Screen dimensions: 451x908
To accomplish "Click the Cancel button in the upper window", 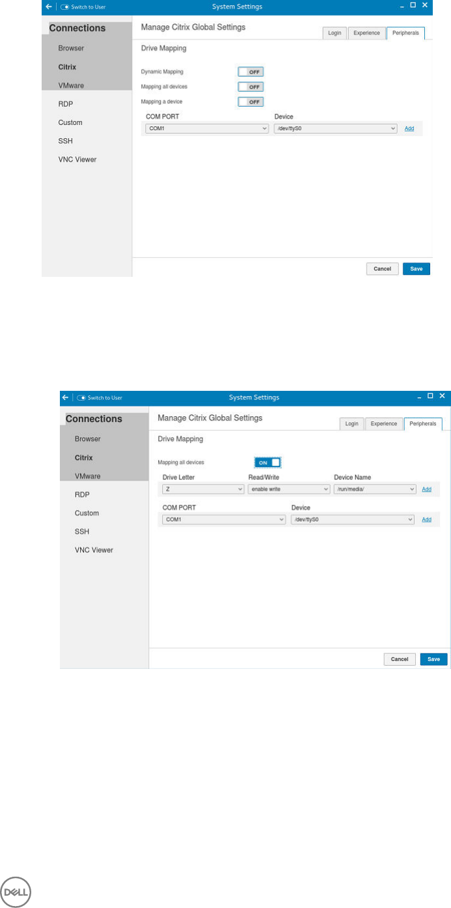I will point(383,268).
